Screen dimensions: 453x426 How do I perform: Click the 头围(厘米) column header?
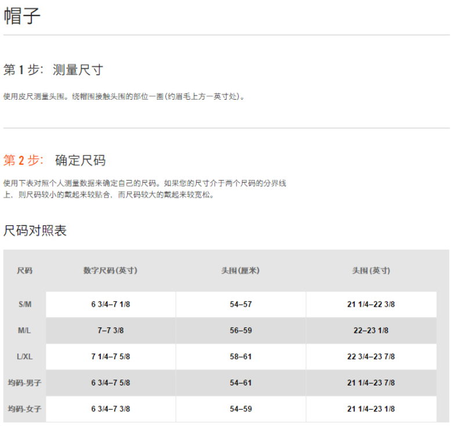(x=240, y=271)
